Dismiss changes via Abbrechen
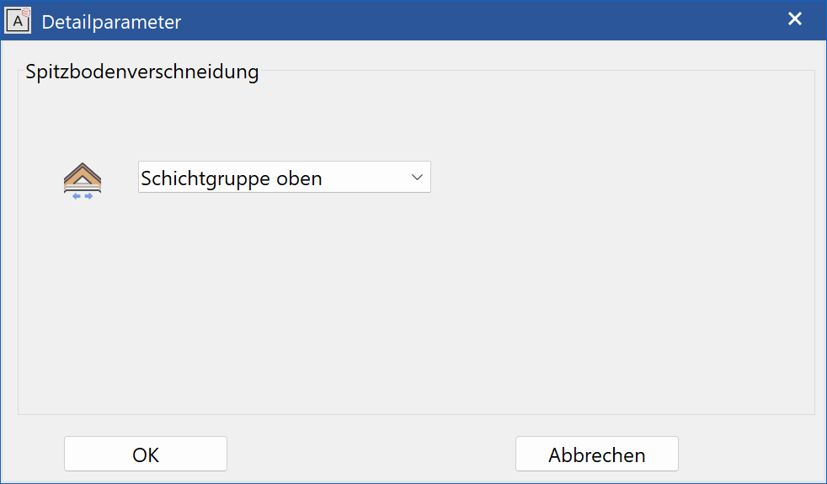827x484 pixels. [x=597, y=454]
